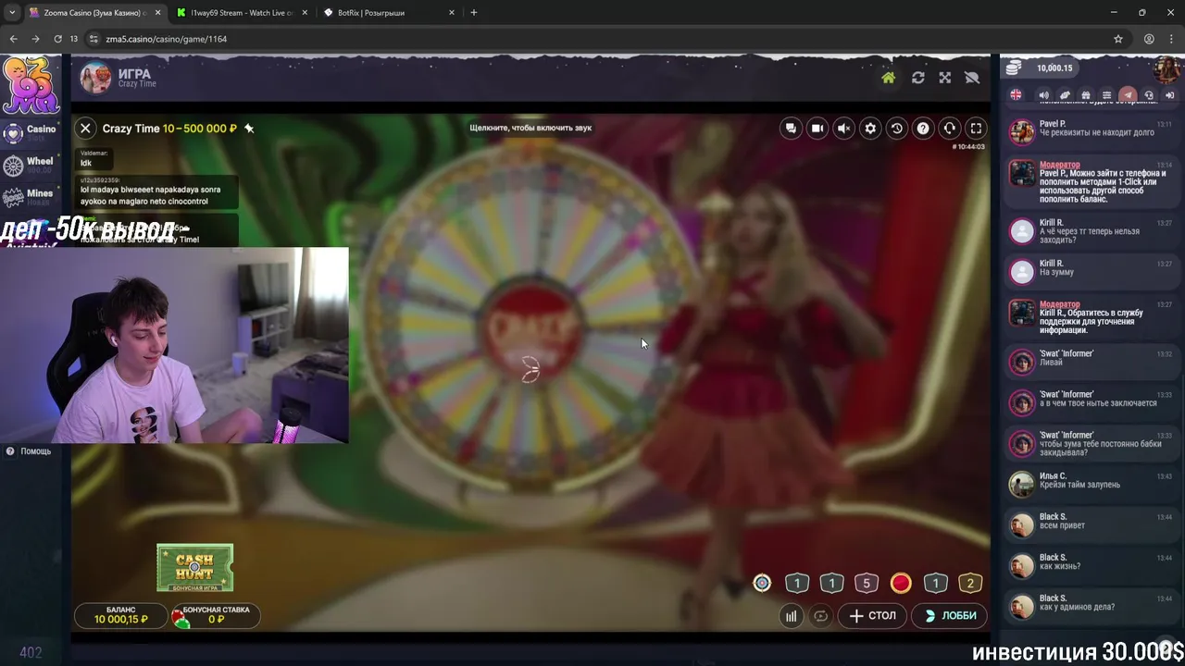Open the Telegram paper-plane icon
The image size is (1185, 666).
[x=1128, y=95]
